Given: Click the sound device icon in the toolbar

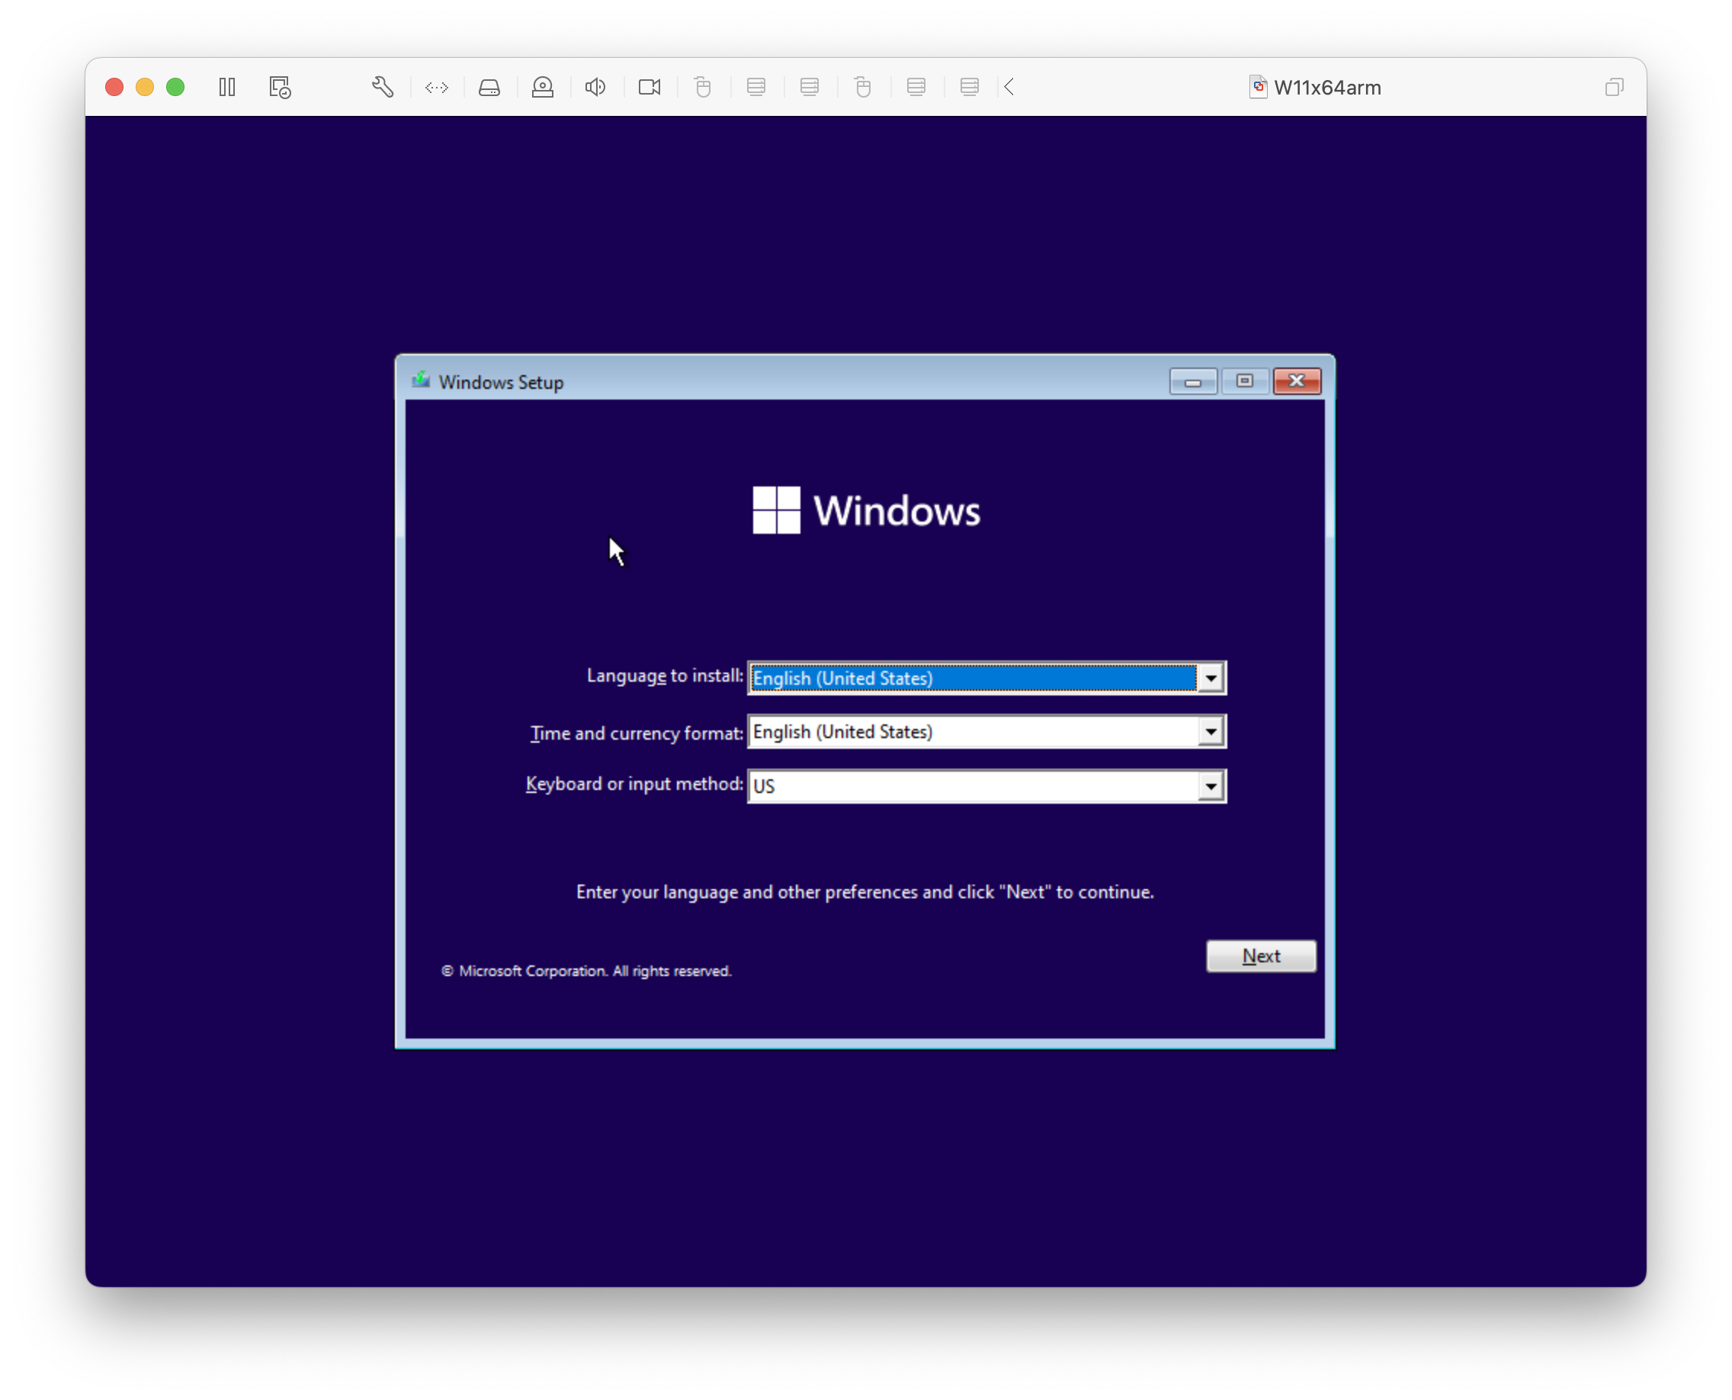Looking at the screenshot, I should pos(595,87).
